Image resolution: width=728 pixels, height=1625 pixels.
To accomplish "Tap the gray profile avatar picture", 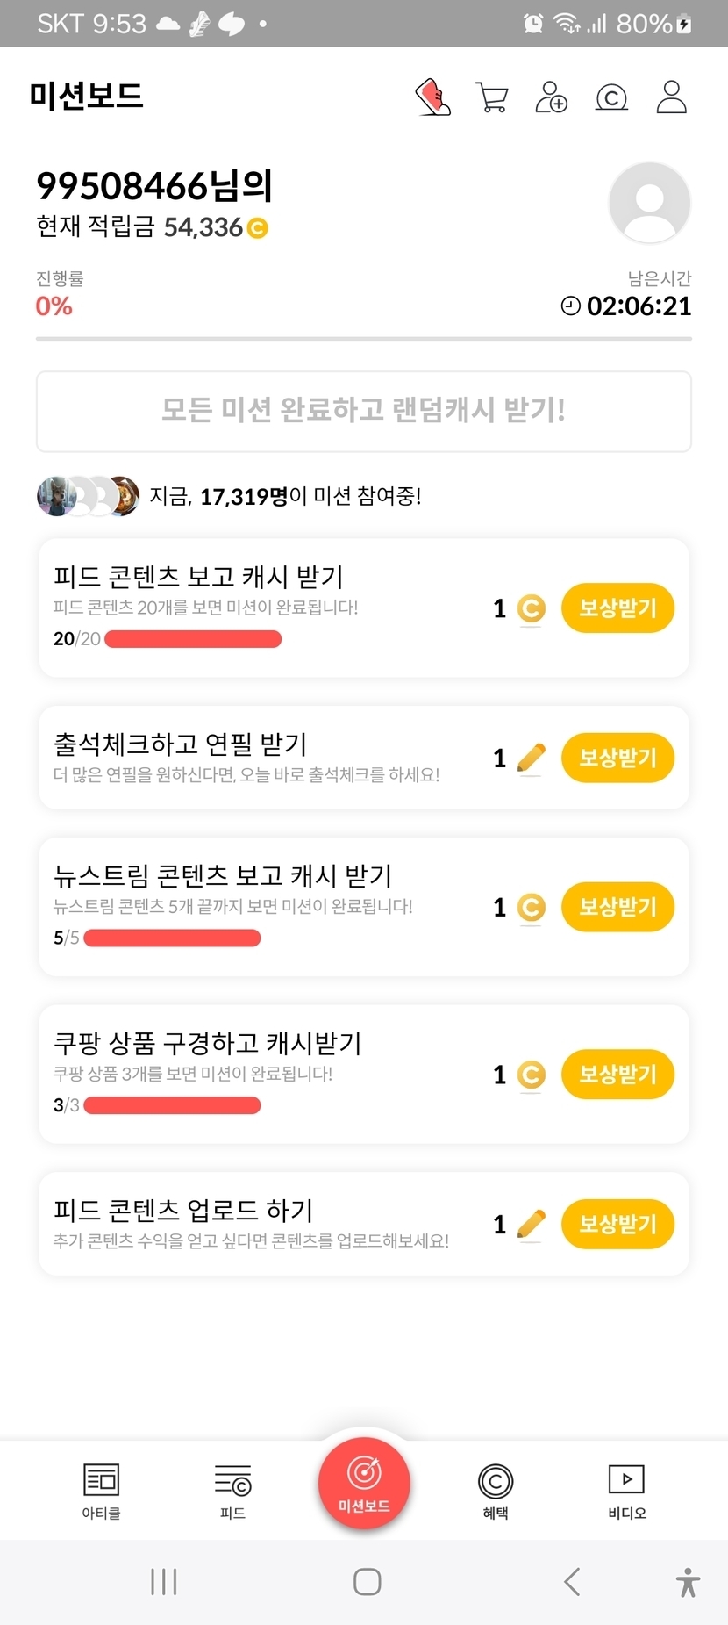I will click(649, 203).
